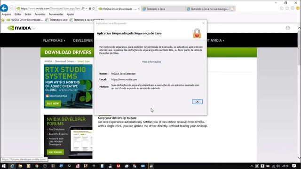Image resolution: width=301 pixels, height=169 pixels.
Task: Go back with the browser back arrow
Action: click(x=4, y=8)
